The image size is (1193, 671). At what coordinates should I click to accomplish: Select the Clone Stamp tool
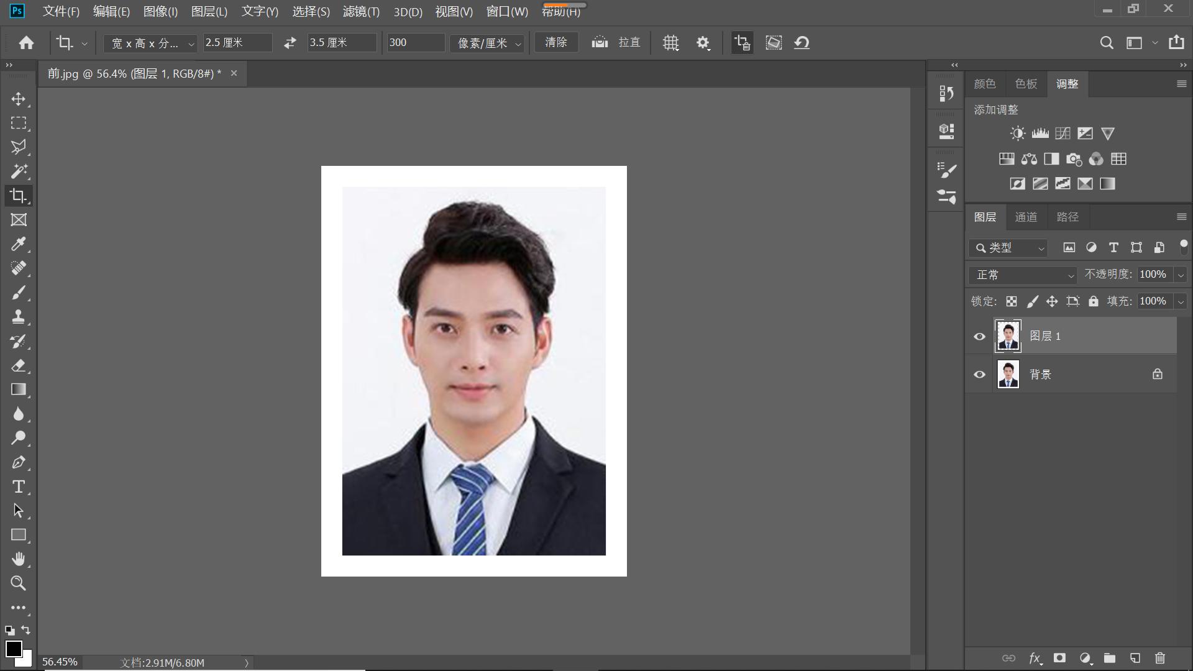tap(19, 317)
